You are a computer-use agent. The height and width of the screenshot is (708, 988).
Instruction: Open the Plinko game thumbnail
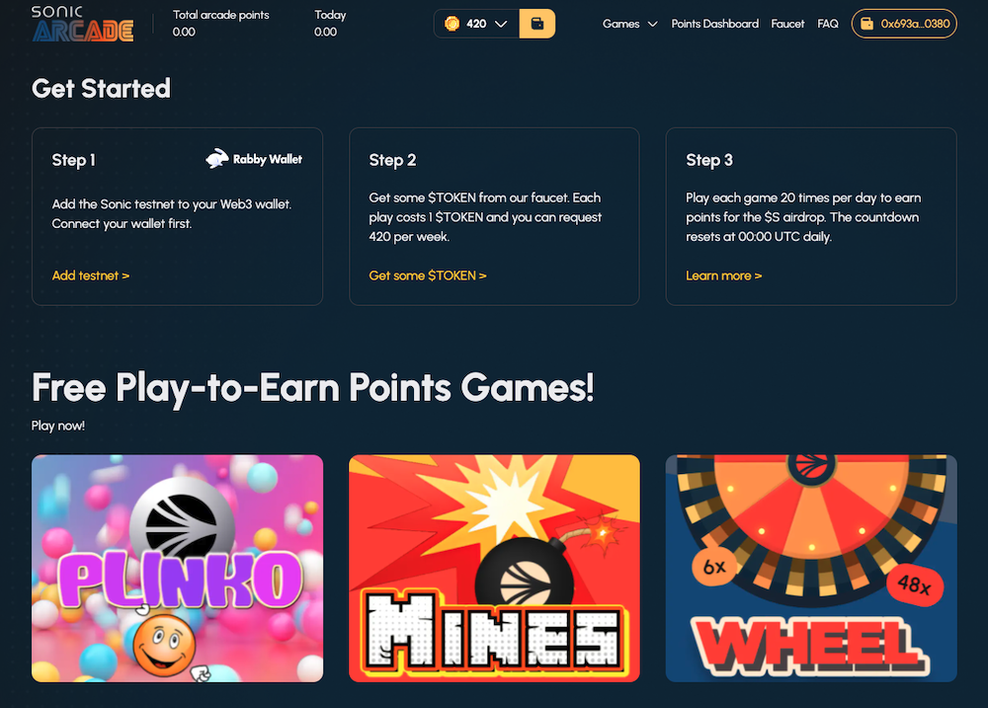click(x=177, y=568)
